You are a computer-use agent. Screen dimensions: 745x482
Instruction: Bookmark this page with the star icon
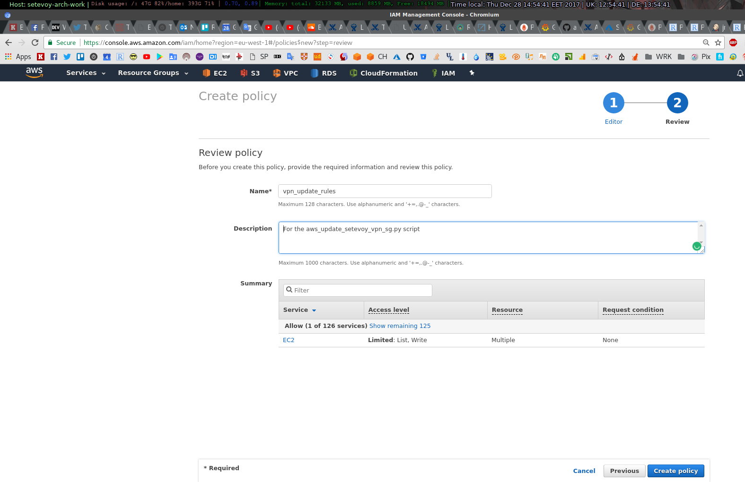coord(718,43)
